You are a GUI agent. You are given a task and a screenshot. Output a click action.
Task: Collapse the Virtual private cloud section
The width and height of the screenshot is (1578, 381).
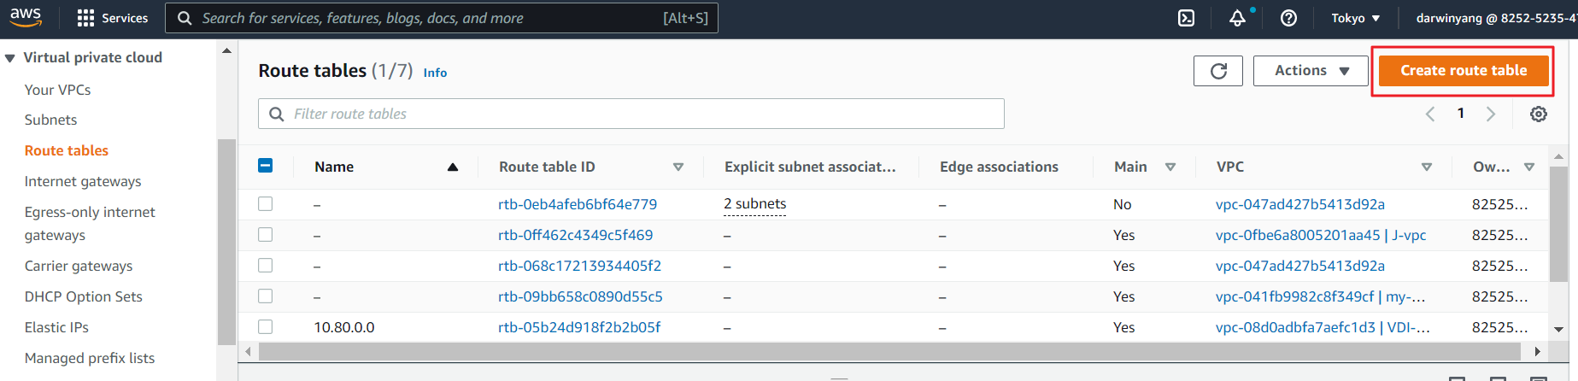(x=10, y=58)
